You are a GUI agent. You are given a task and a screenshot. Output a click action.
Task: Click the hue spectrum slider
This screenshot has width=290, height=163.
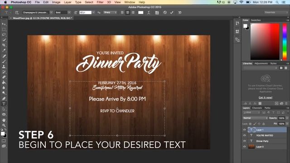pos(285,41)
